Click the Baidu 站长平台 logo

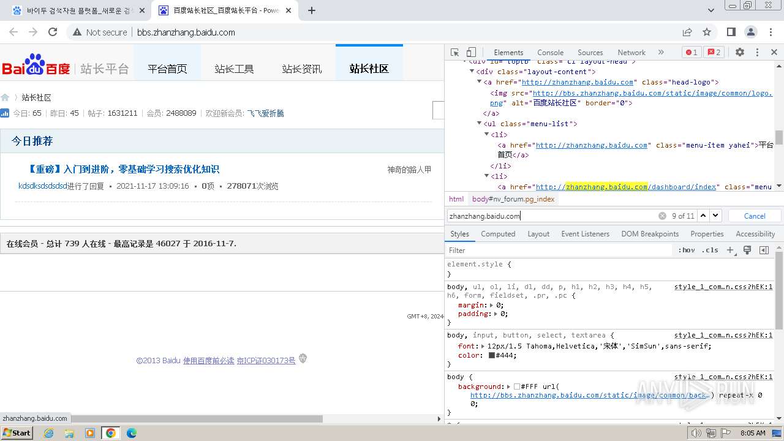click(x=65, y=65)
